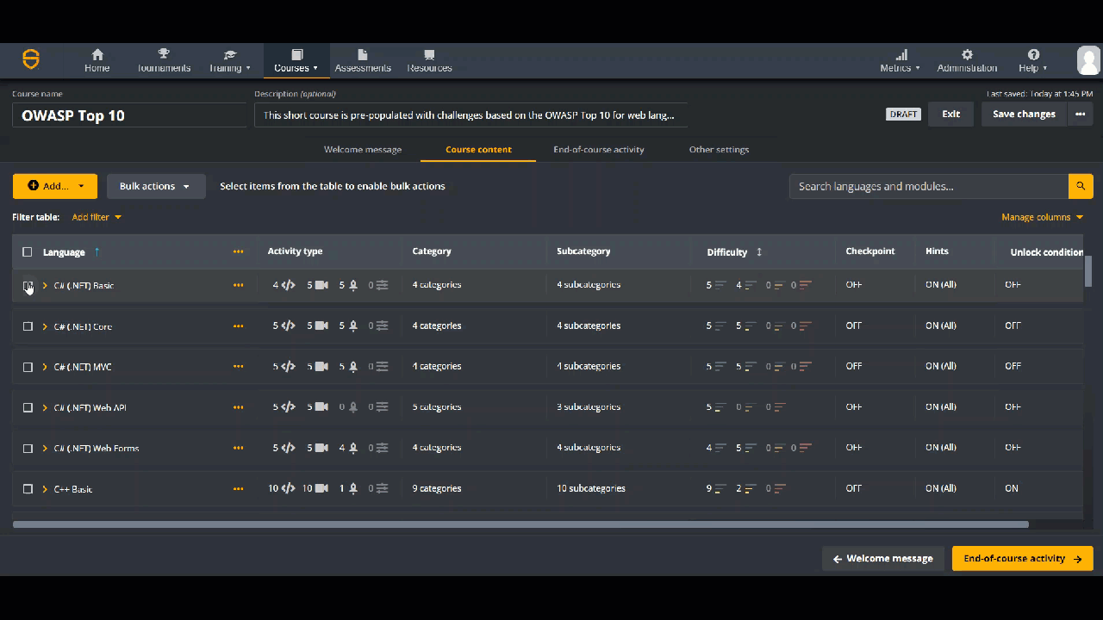This screenshot has height=620, width=1103.
Task: Click video icon in C# (.NET) Core row
Action: tap(321, 325)
